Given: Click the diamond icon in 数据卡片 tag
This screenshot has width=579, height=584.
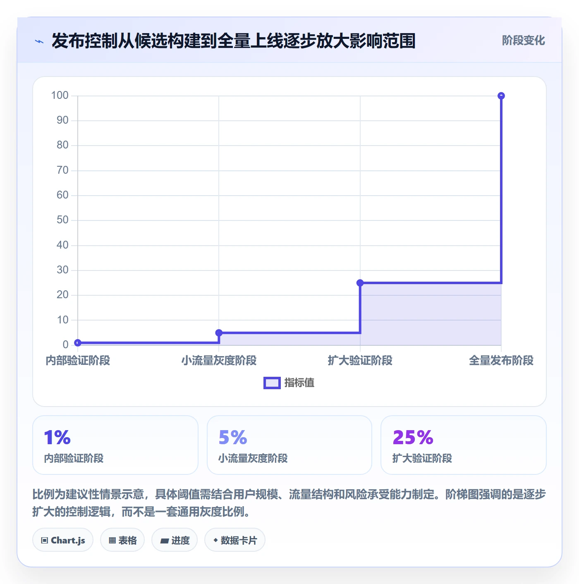Looking at the screenshot, I should [x=215, y=540].
